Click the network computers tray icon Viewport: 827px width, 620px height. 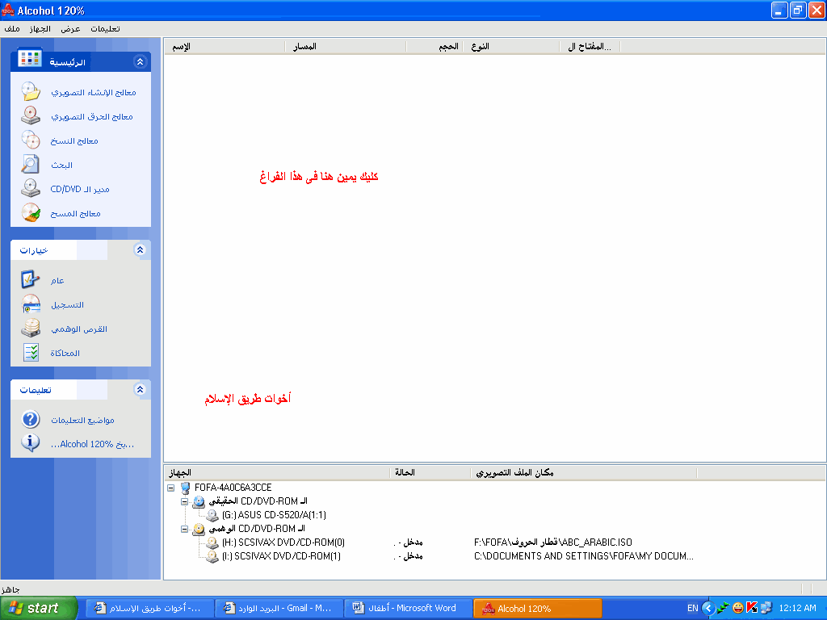(x=766, y=608)
